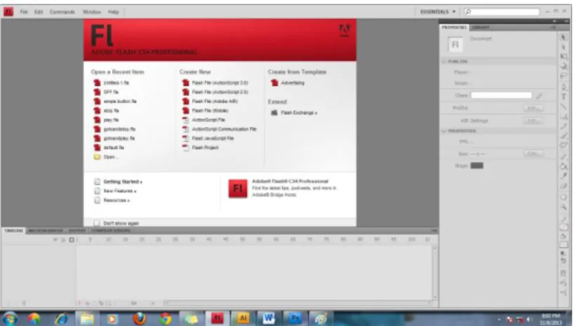This screenshot has width=574, height=326.
Task: Switch to the Motion Editor tab
Action: [46, 231]
